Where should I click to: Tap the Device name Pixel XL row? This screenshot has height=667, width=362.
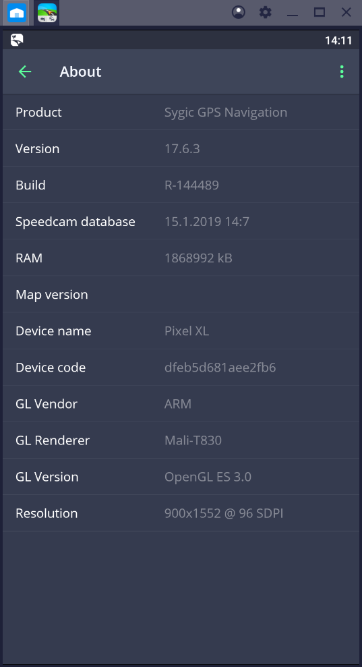[181, 331]
